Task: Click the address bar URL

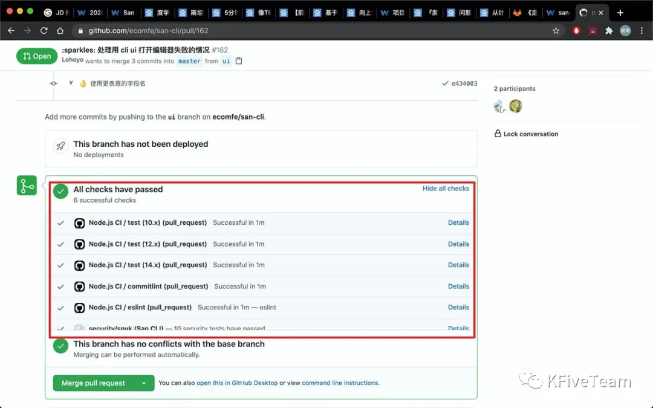Action: click(148, 31)
